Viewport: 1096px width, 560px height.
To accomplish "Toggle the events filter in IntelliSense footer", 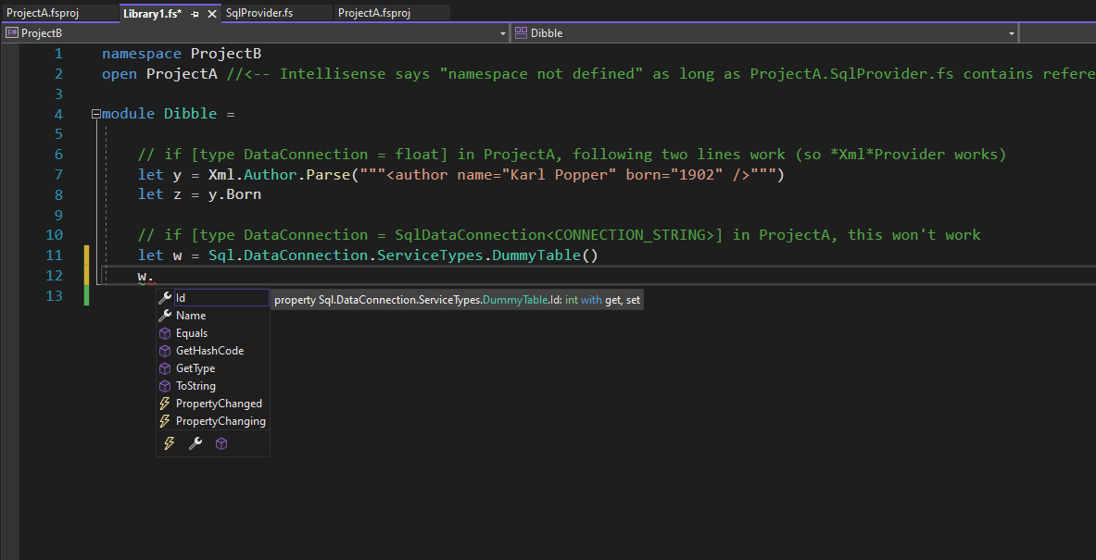I will click(170, 443).
